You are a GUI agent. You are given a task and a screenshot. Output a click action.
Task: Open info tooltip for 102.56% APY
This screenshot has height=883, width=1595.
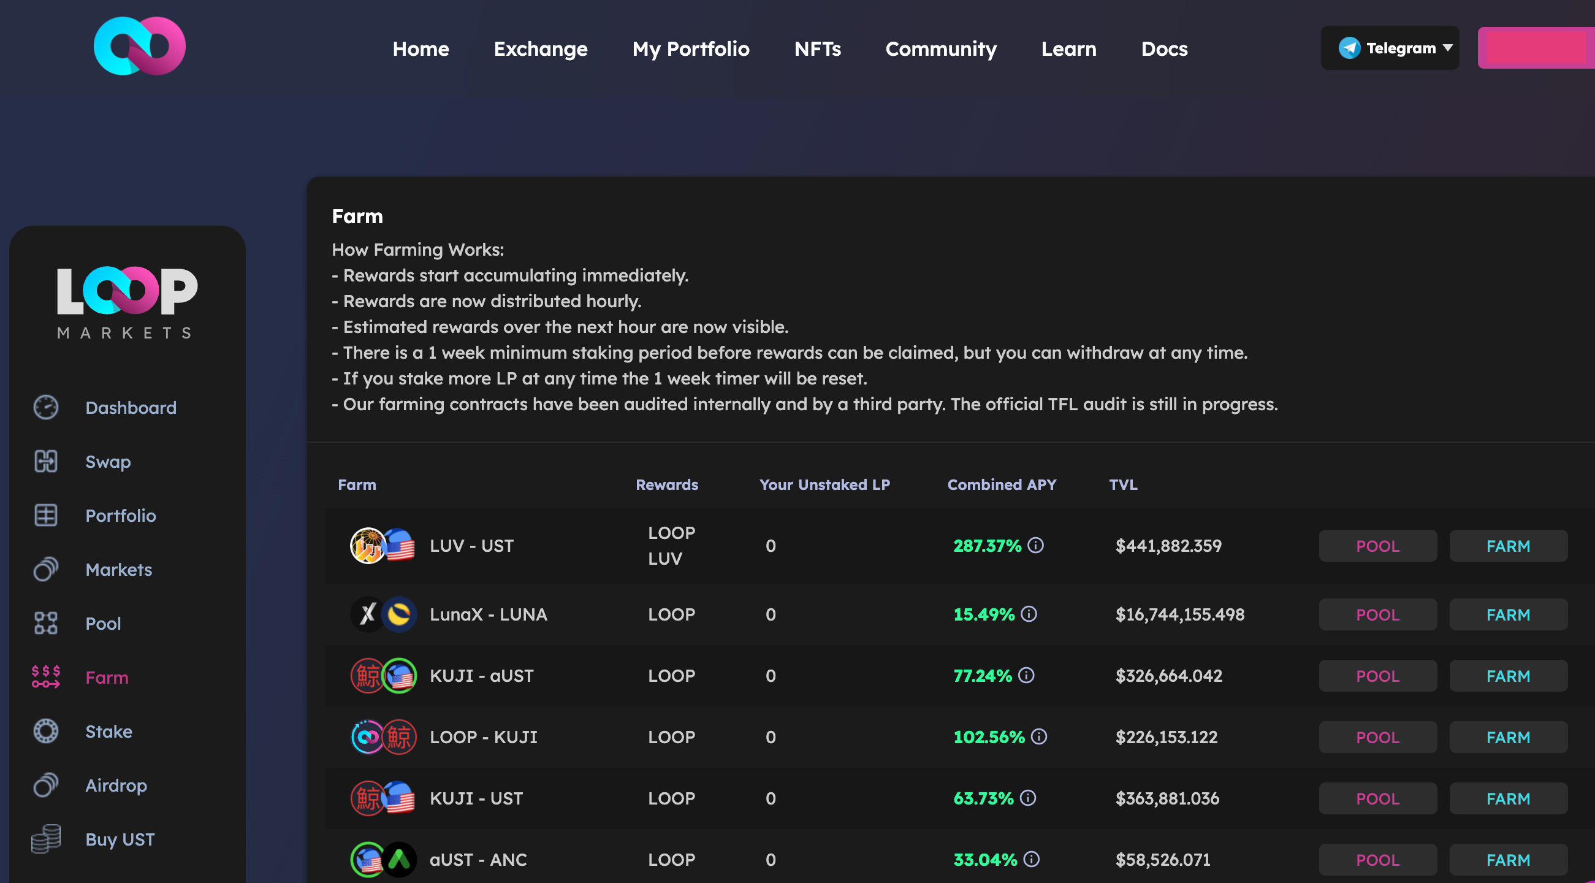tap(1039, 736)
